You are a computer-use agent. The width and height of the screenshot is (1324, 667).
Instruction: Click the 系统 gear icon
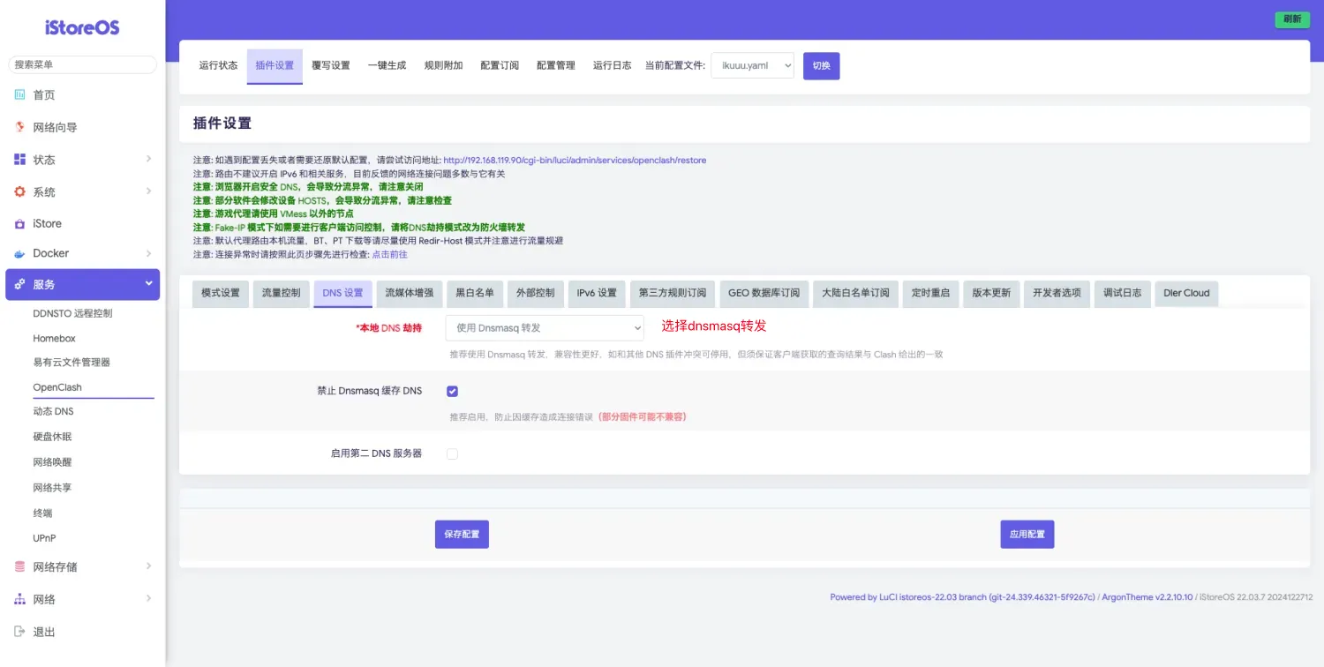[x=19, y=191]
